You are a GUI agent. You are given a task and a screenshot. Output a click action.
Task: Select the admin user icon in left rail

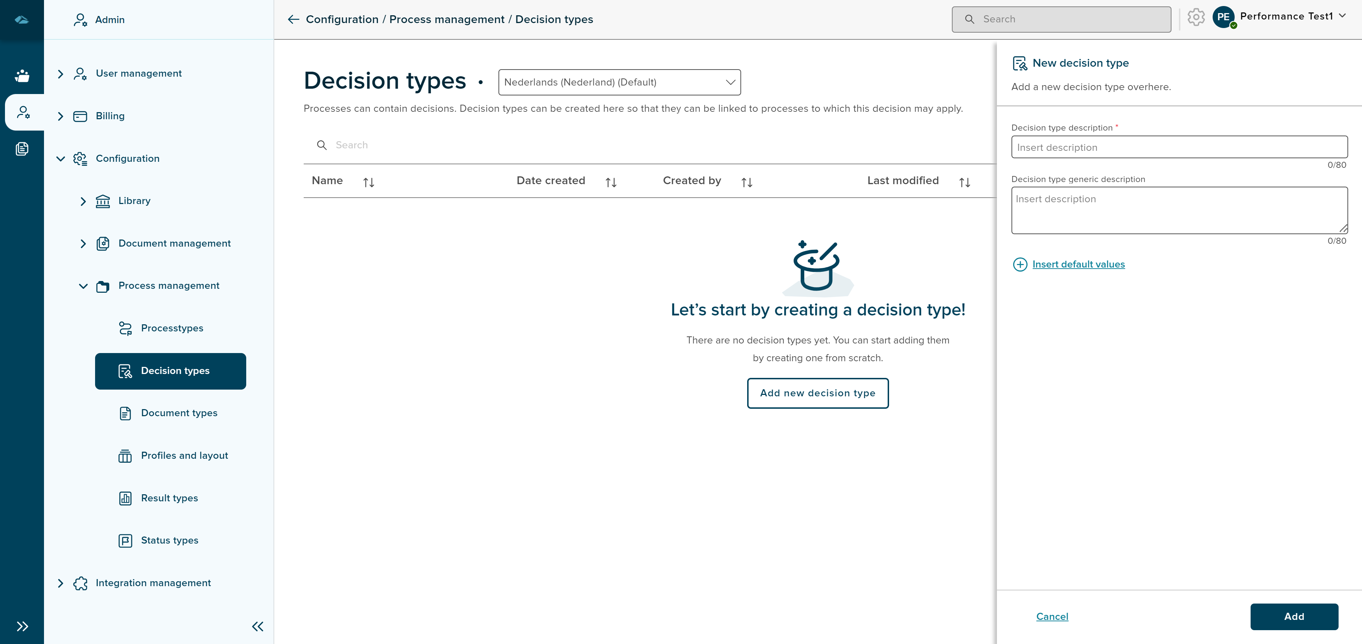tap(23, 111)
